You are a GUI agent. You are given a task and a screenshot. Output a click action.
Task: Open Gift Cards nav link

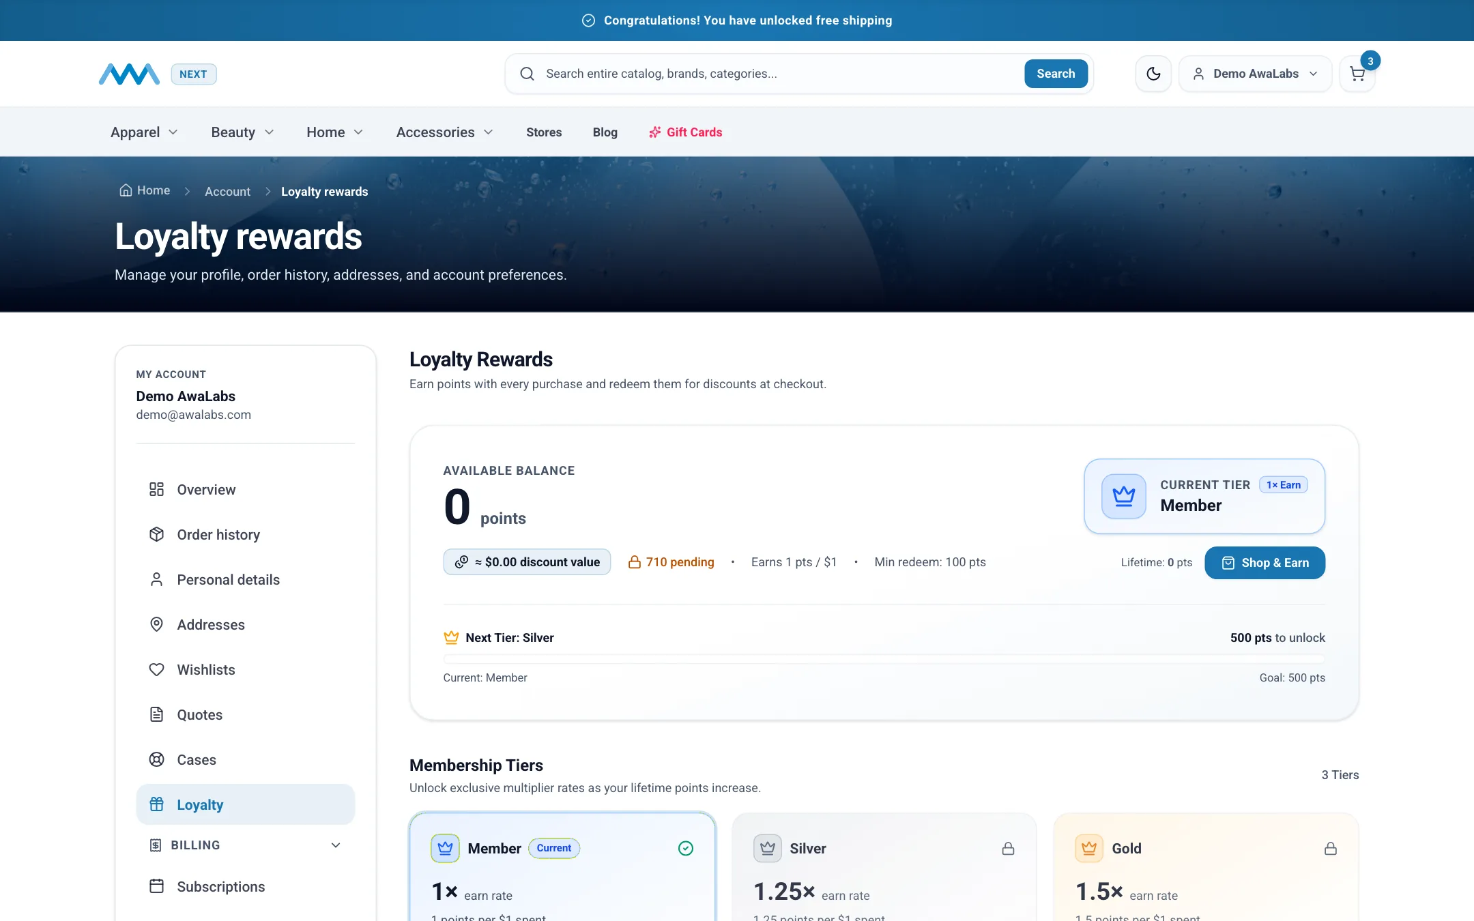685,132
